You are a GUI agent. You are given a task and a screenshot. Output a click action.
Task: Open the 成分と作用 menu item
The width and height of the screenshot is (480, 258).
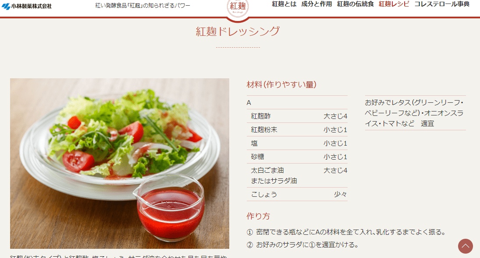coord(316,4)
